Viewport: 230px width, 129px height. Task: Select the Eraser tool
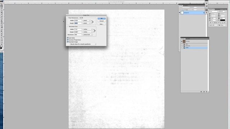coord(1,25)
